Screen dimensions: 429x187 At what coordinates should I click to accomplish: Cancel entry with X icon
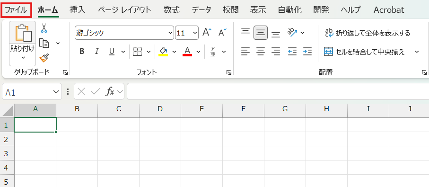81,92
